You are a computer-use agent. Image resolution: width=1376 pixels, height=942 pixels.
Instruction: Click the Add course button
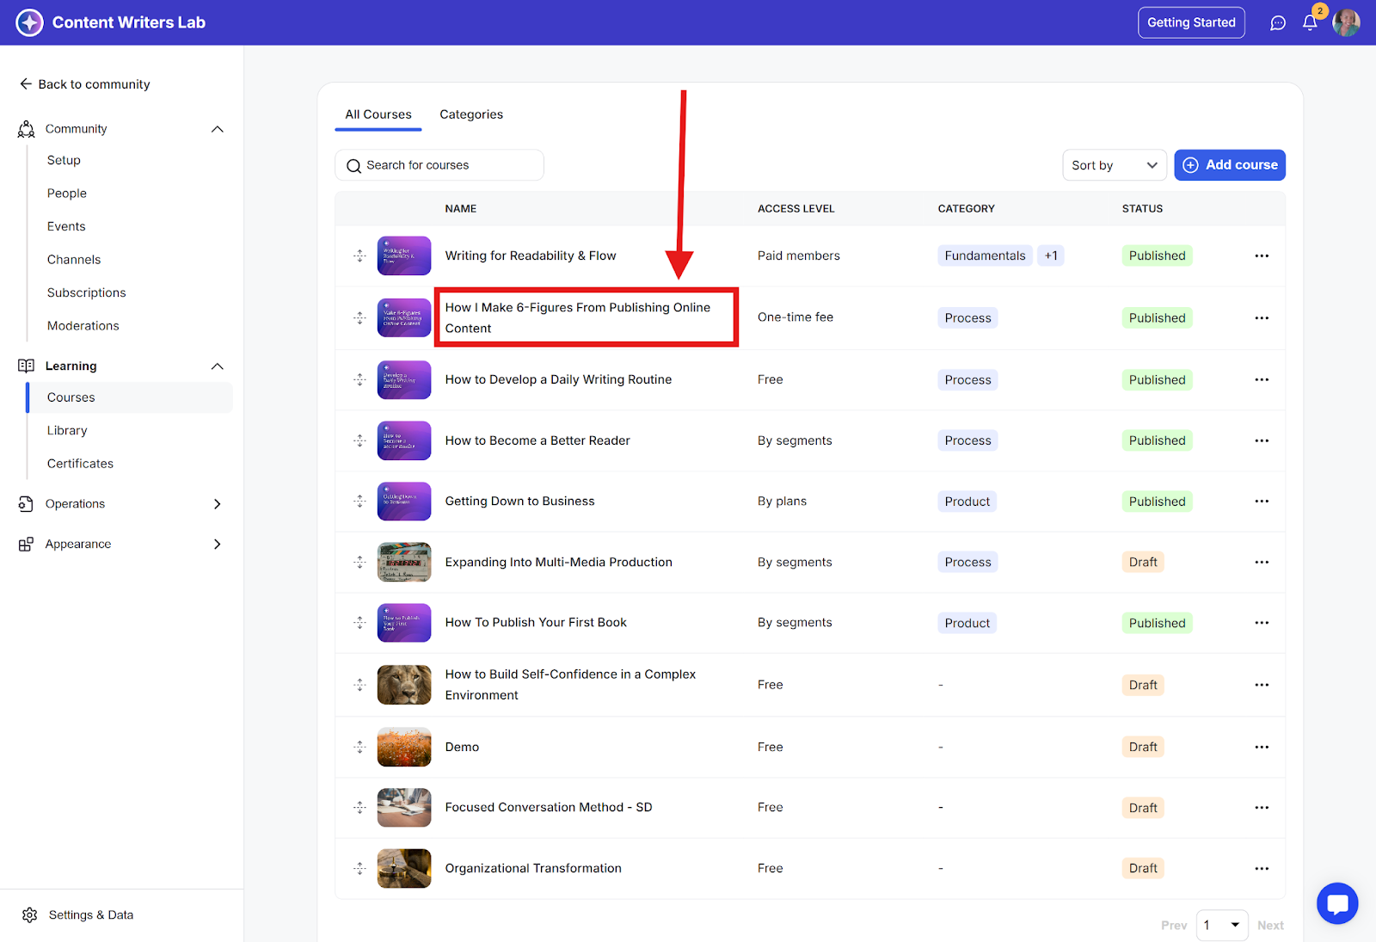tap(1229, 165)
